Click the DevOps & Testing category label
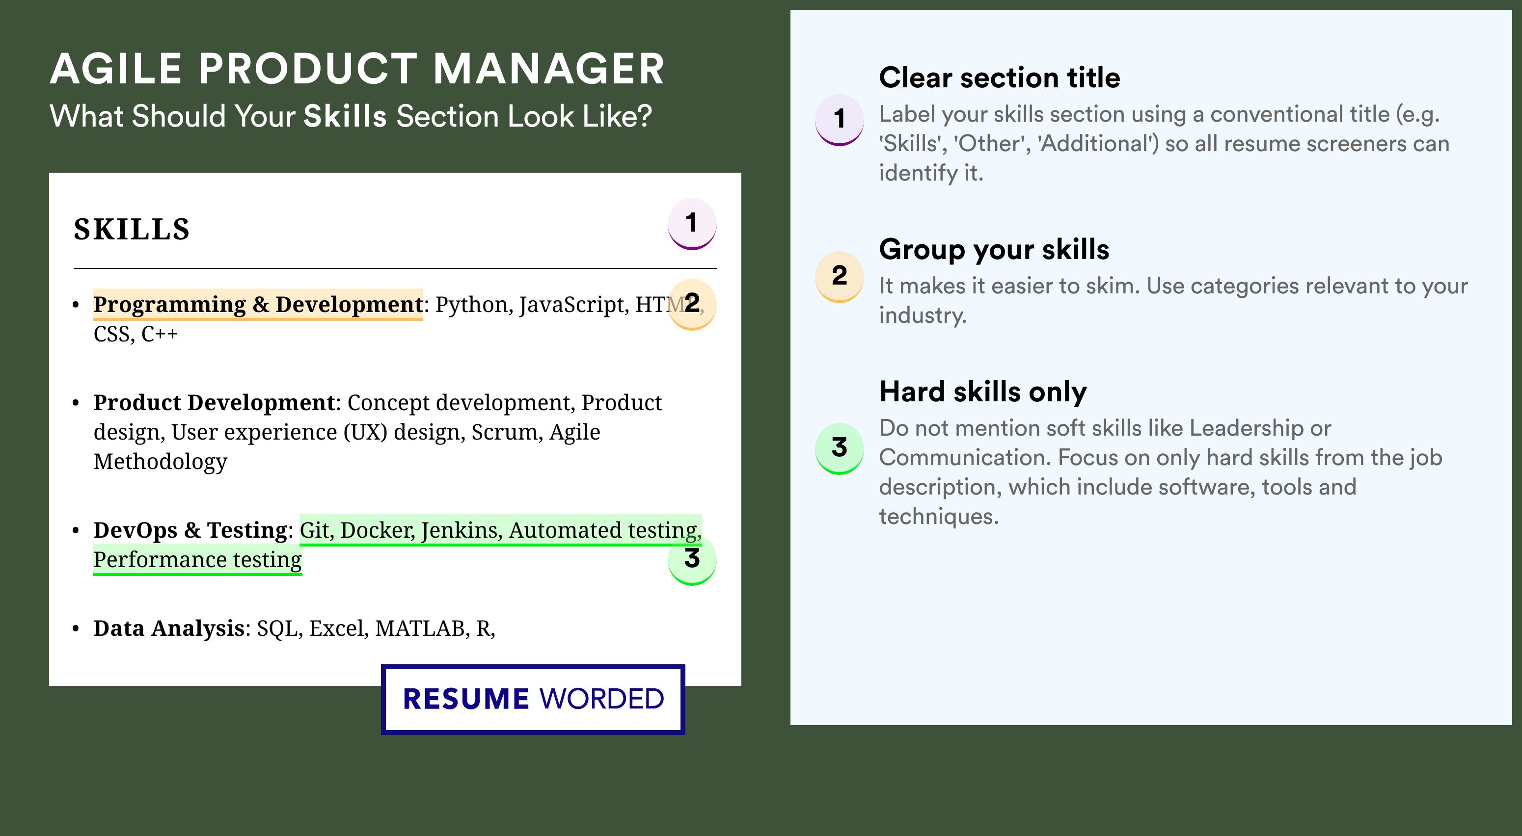 tap(190, 529)
